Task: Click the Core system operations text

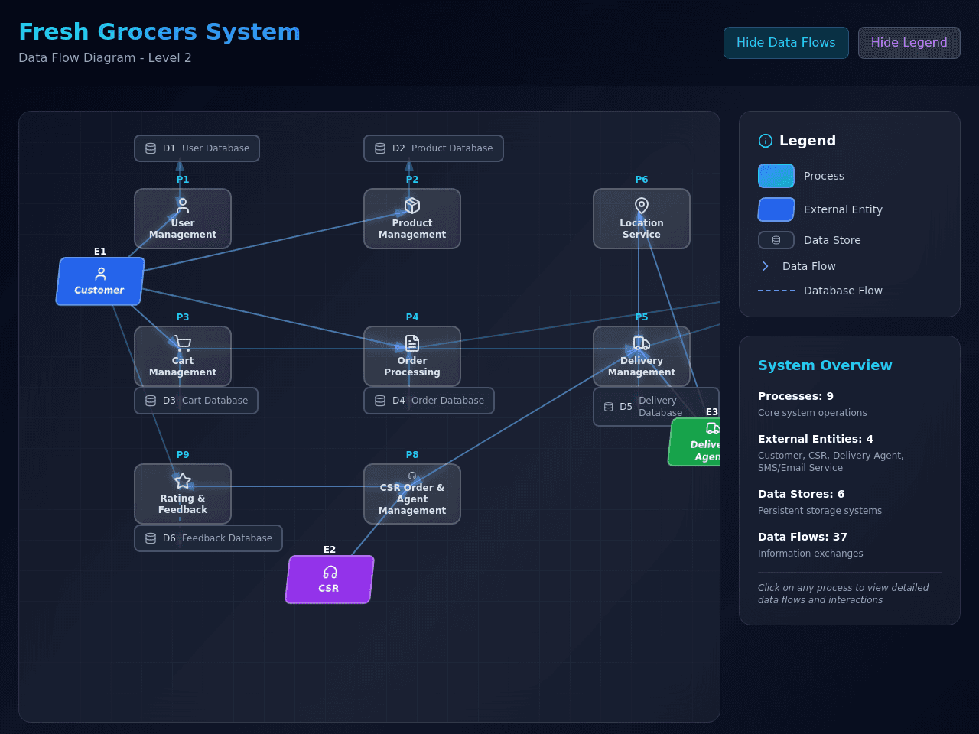Action: [812, 413]
